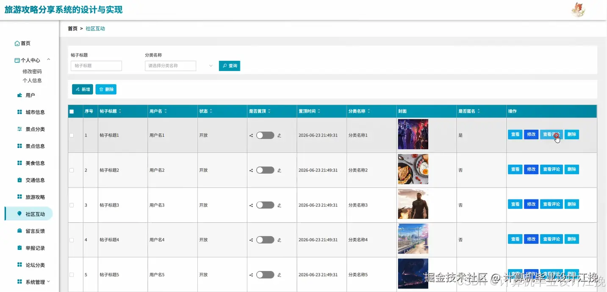Click the 举报记录 clipboard icon
Viewport: 607px width, 292px height.
click(x=19, y=248)
